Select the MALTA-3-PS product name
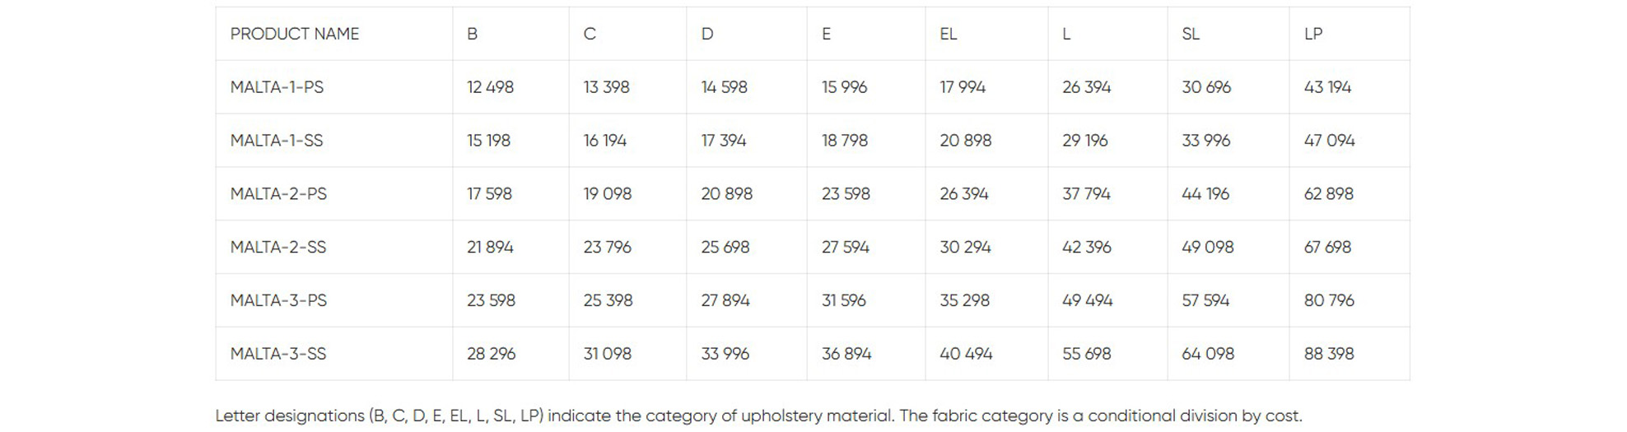Viewport: 1627px width, 432px height. pos(278,300)
